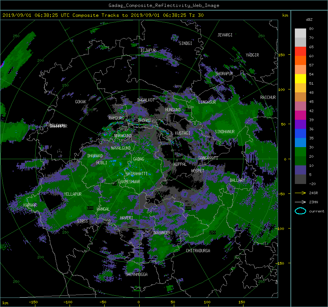The height and width of the screenshot is (307, 328).
Task: Click the HANGAL city label
Action: [103, 209]
